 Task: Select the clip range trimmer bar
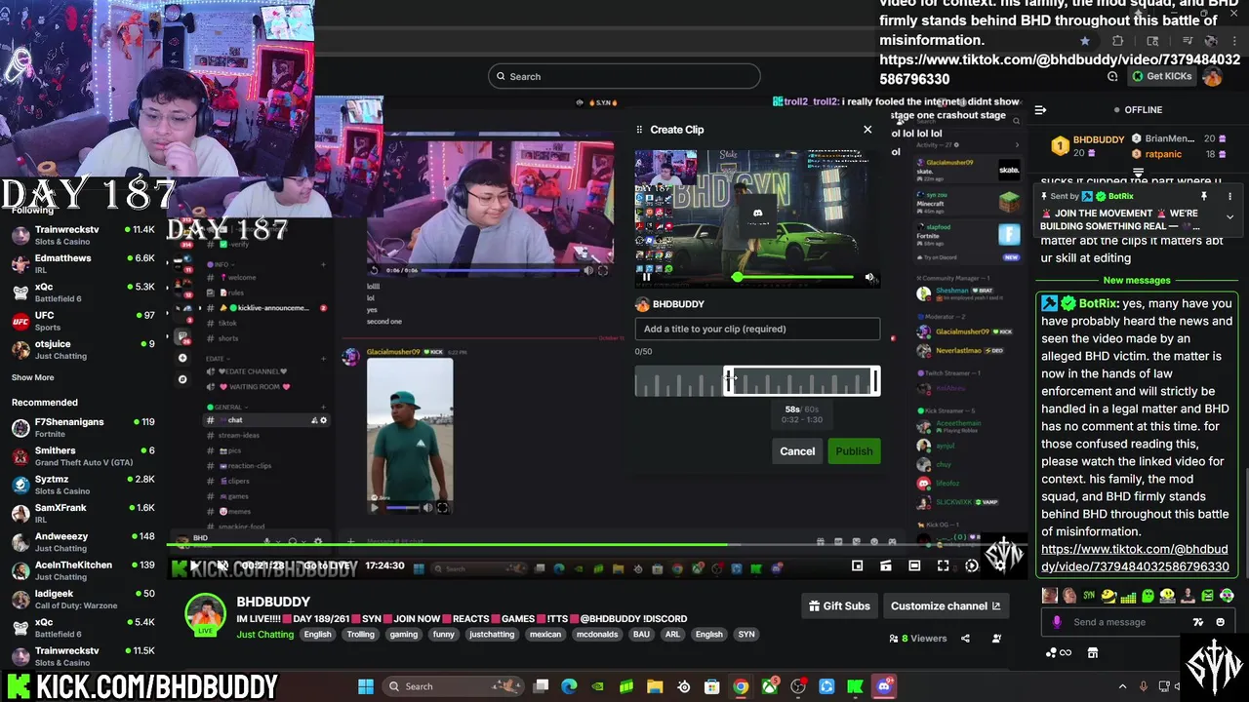click(801, 381)
